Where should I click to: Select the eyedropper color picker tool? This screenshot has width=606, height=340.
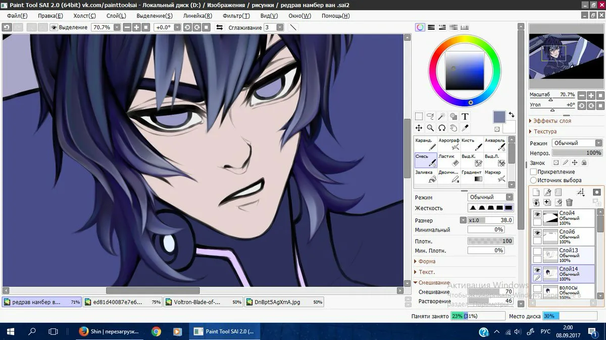point(465,128)
